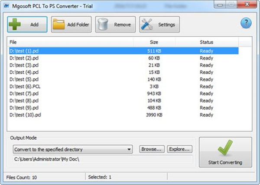
Task: Open help via the blue question mark
Action: (x=246, y=23)
